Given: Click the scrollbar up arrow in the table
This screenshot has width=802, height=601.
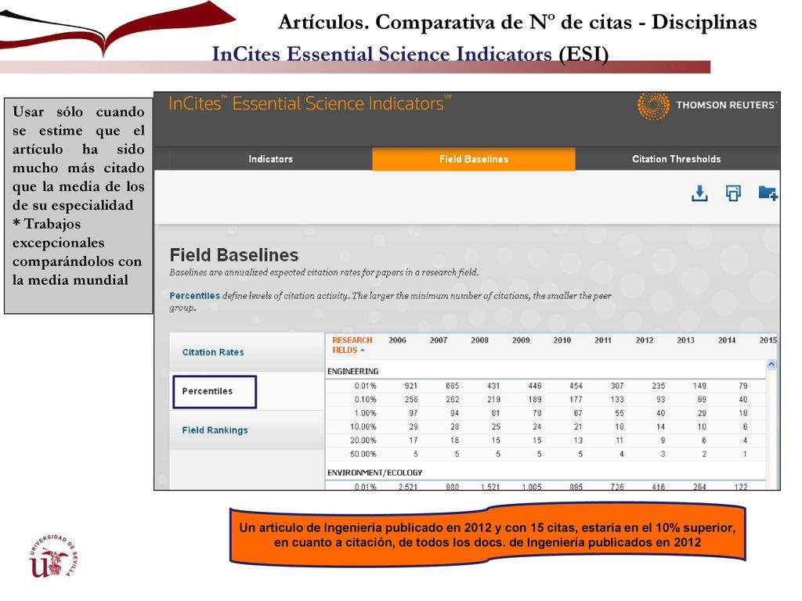Looking at the screenshot, I should (x=771, y=365).
